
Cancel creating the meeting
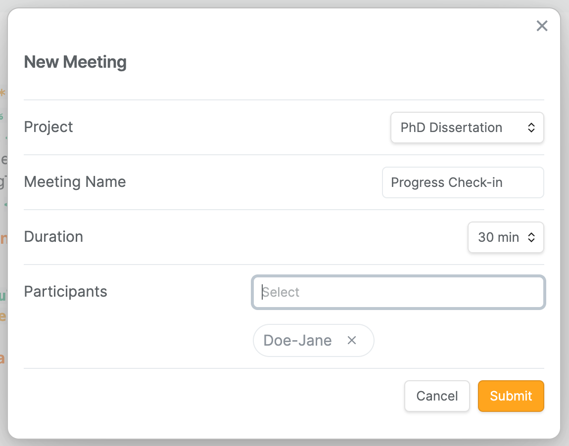437,396
